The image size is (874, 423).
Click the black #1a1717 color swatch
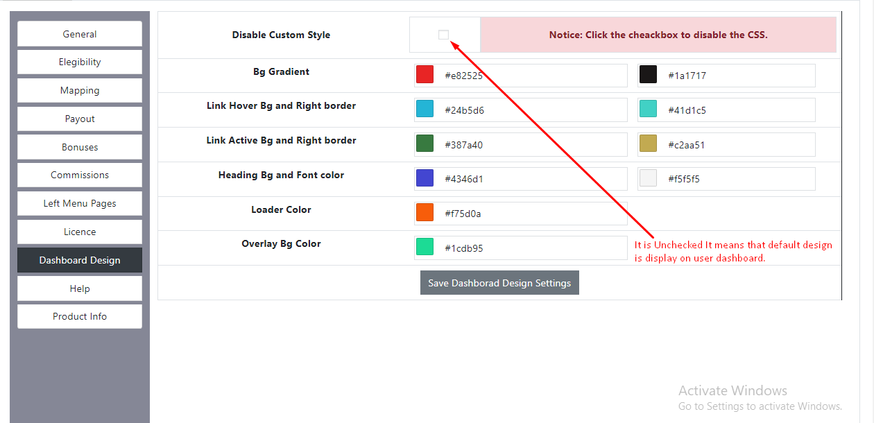tap(648, 74)
